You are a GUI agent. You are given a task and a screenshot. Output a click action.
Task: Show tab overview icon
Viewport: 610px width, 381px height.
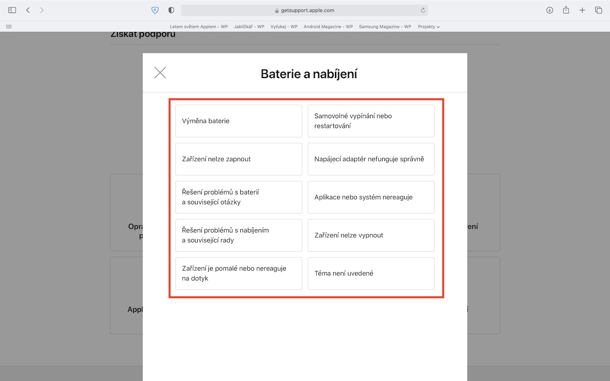click(598, 10)
